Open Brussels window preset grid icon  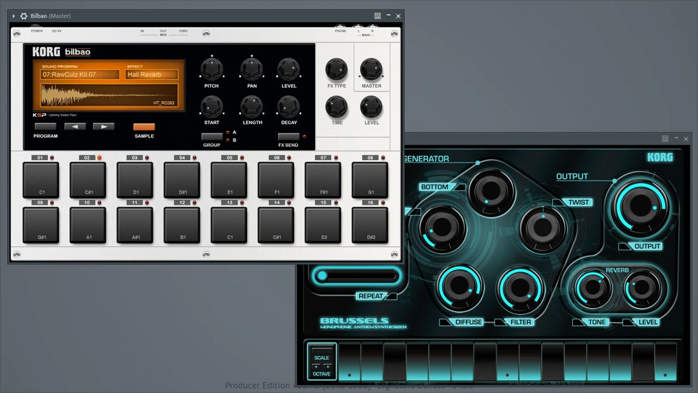[665, 139]
